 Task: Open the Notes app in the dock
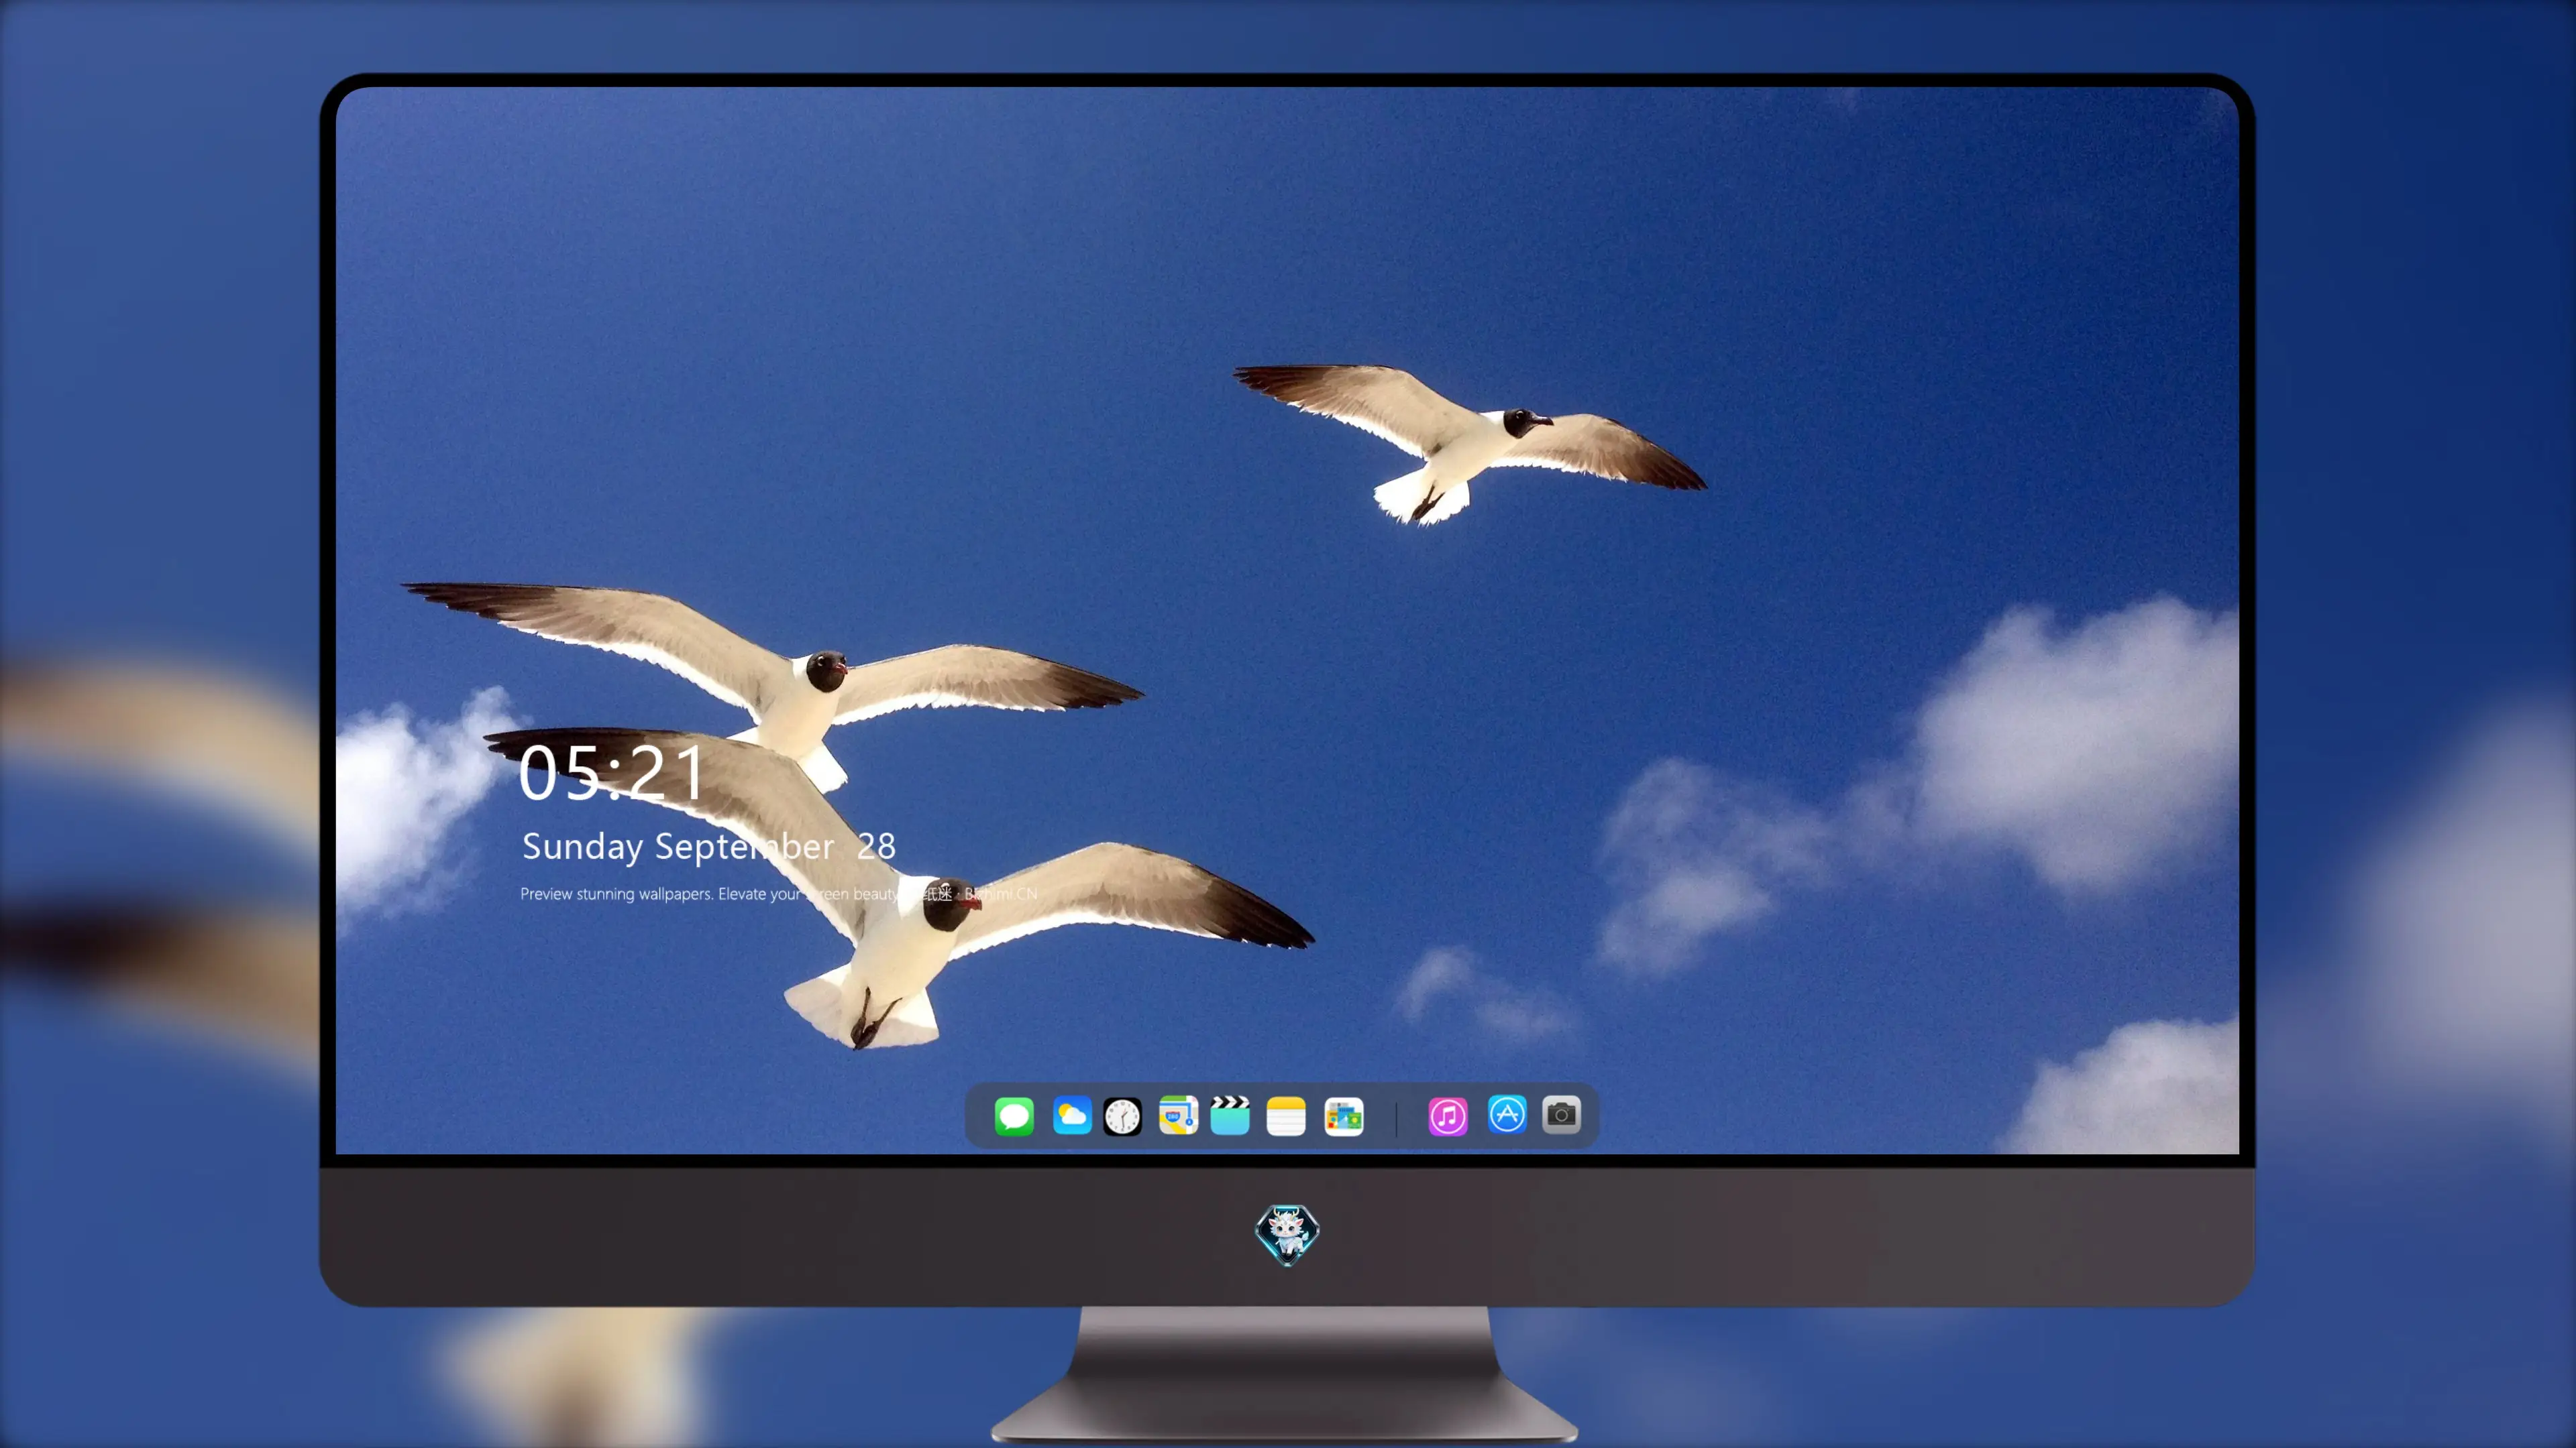[1286, 1116]
